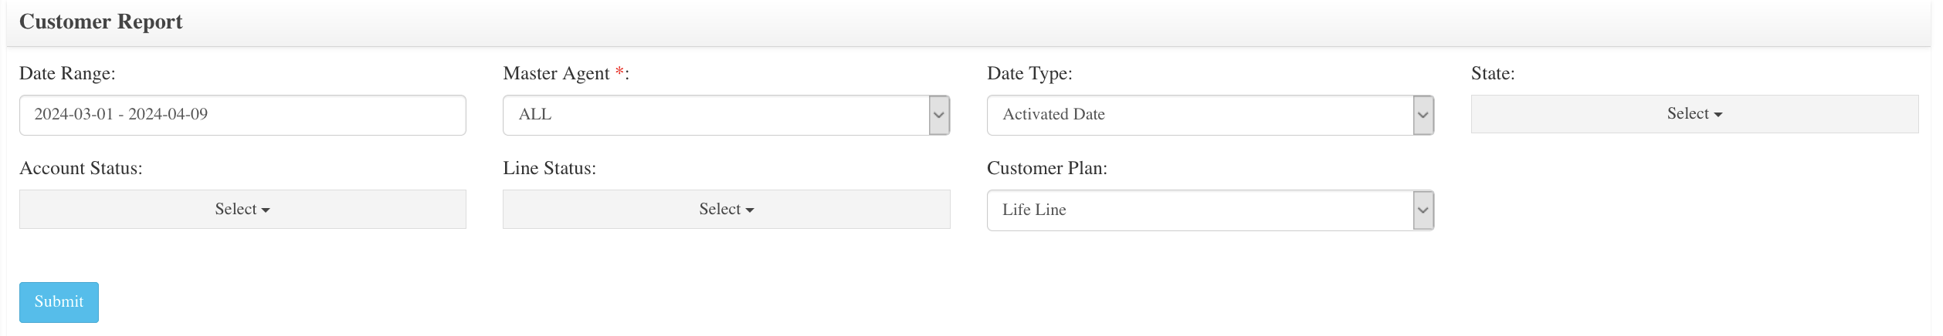This screenshot has width=1943, height=336.
Task: Expand the State Select multiselect button
Action: (1694, 114)
